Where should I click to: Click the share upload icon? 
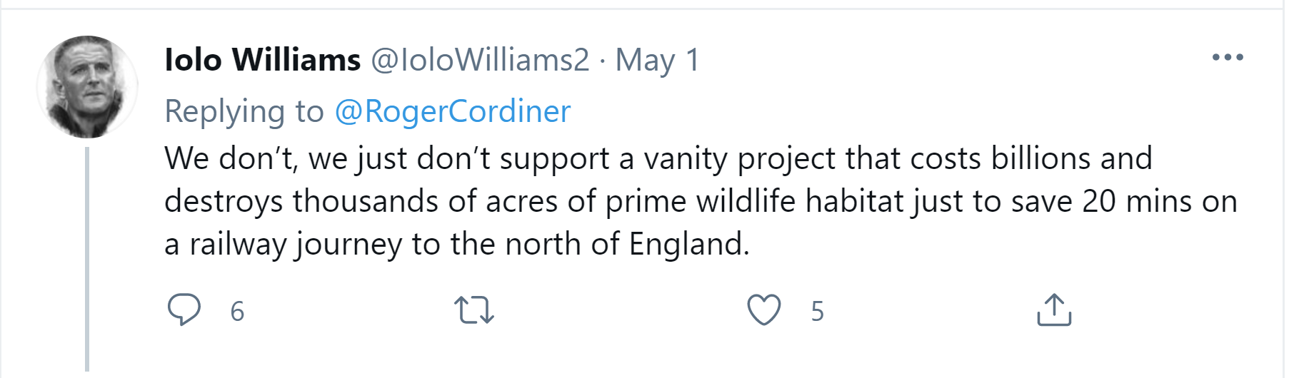1053,310
